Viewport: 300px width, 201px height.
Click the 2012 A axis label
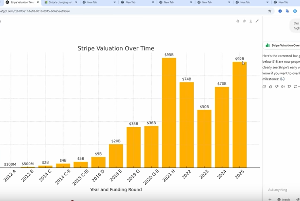coord(10,175)
